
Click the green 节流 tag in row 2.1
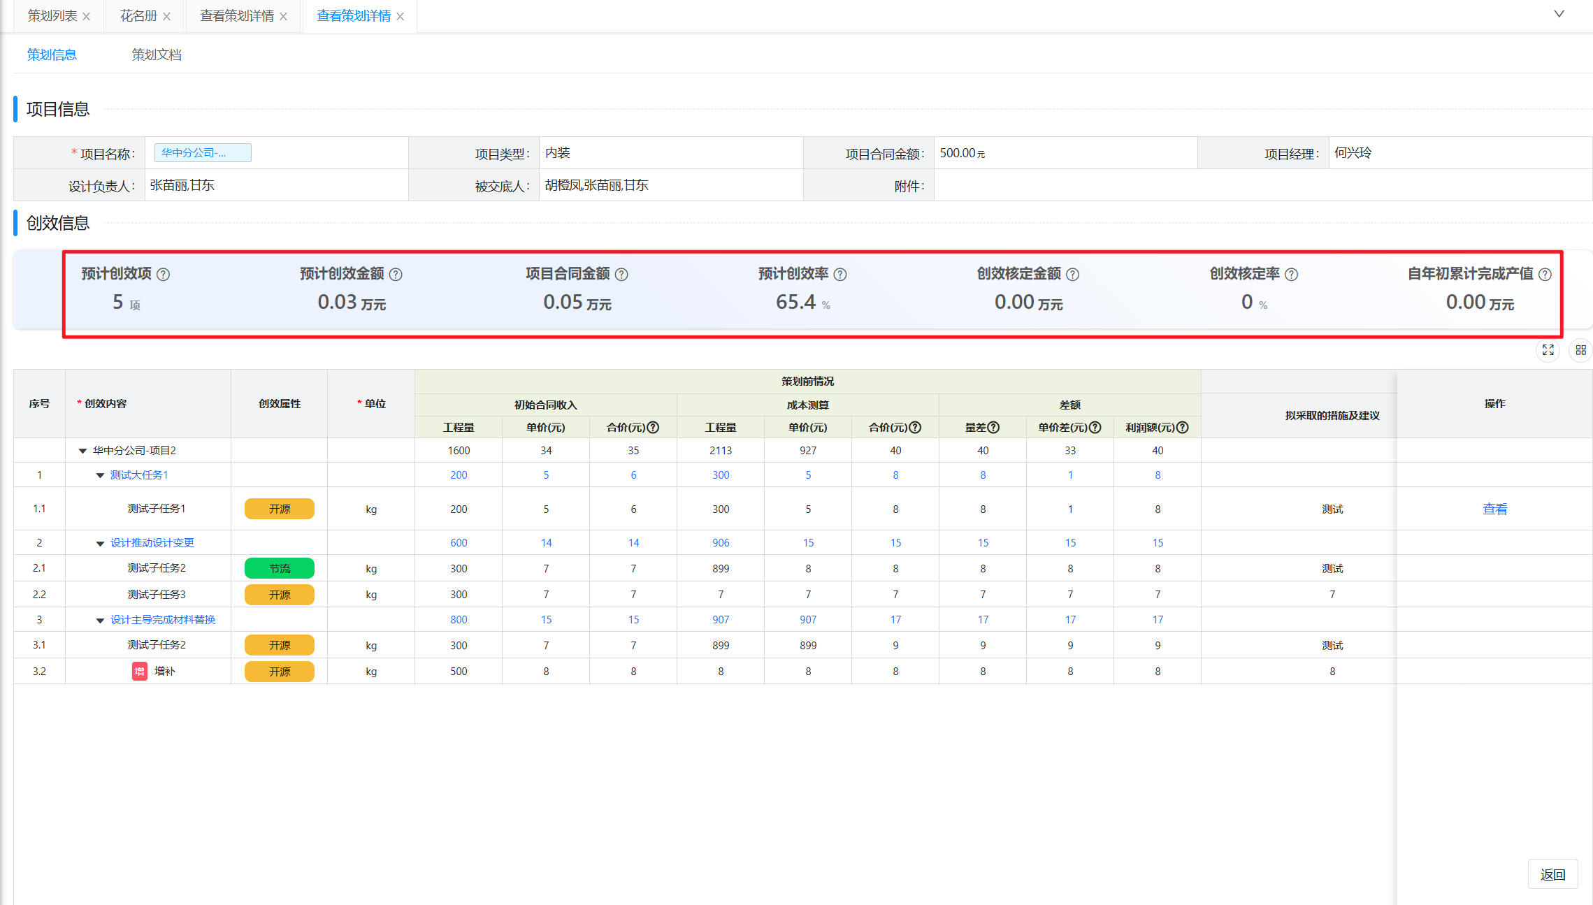[280, 568]
